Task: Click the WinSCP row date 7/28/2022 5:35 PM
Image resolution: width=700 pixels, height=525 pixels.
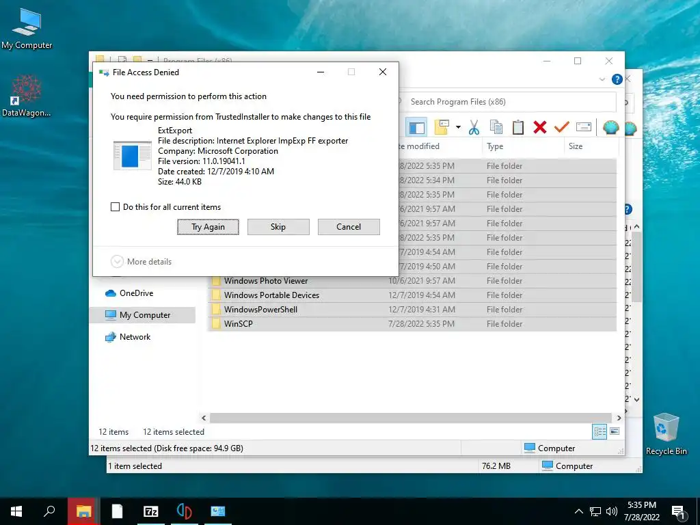Action: tap(421, 323)
